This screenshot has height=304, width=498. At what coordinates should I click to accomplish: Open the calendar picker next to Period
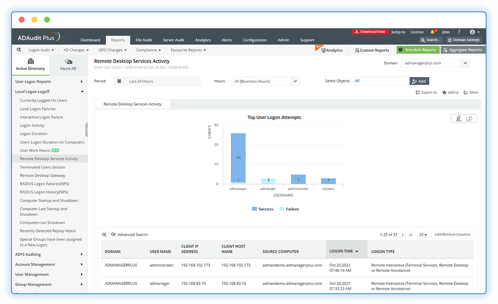point(118,81)
